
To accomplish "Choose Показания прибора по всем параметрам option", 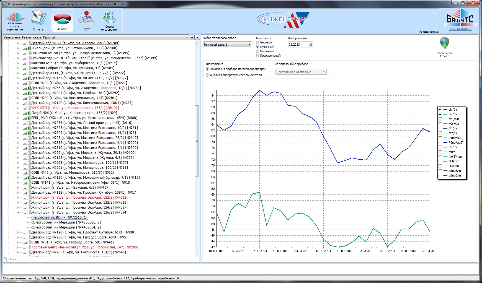I will pos(207,69).
